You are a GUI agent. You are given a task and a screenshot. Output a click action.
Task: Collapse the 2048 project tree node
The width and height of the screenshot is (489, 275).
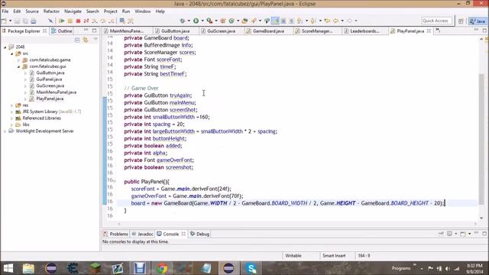[5, 47]
